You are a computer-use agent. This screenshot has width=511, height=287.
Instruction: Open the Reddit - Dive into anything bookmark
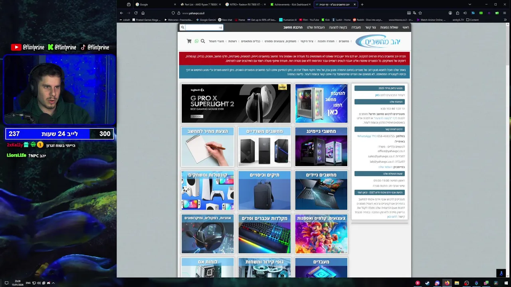[x=367, y=20]
